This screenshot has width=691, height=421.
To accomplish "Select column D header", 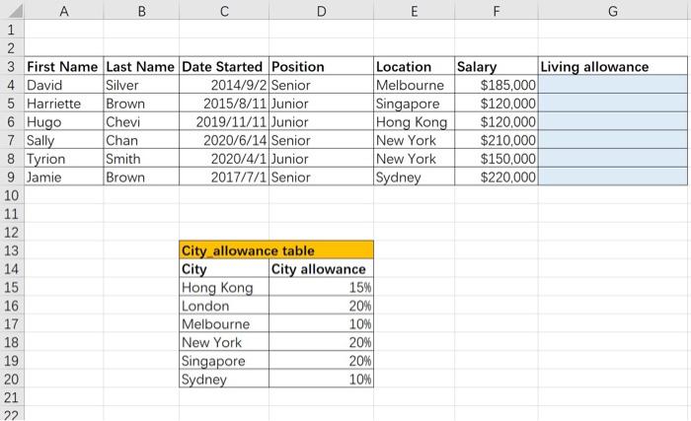I will coord(321,10).
